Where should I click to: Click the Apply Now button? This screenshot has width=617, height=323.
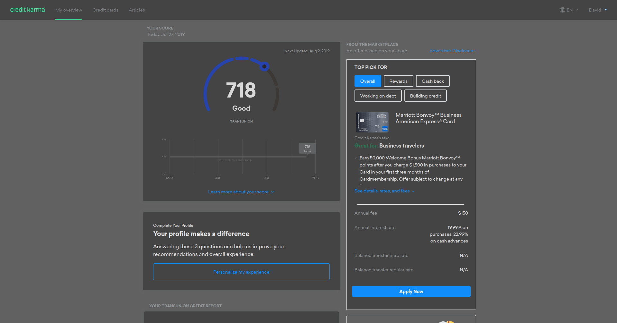tap(411, 291)
